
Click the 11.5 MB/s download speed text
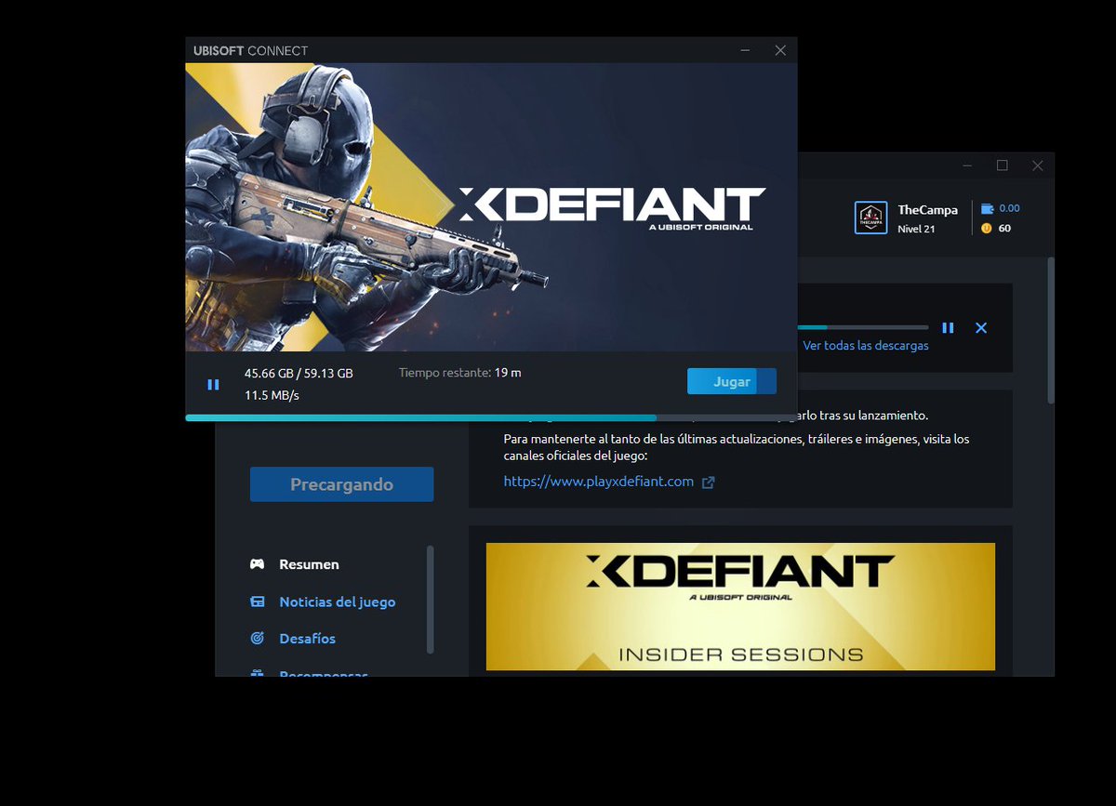[272, 395]
